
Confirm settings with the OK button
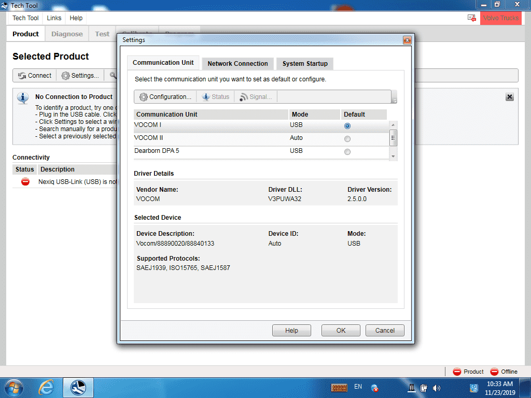[341, 330]
